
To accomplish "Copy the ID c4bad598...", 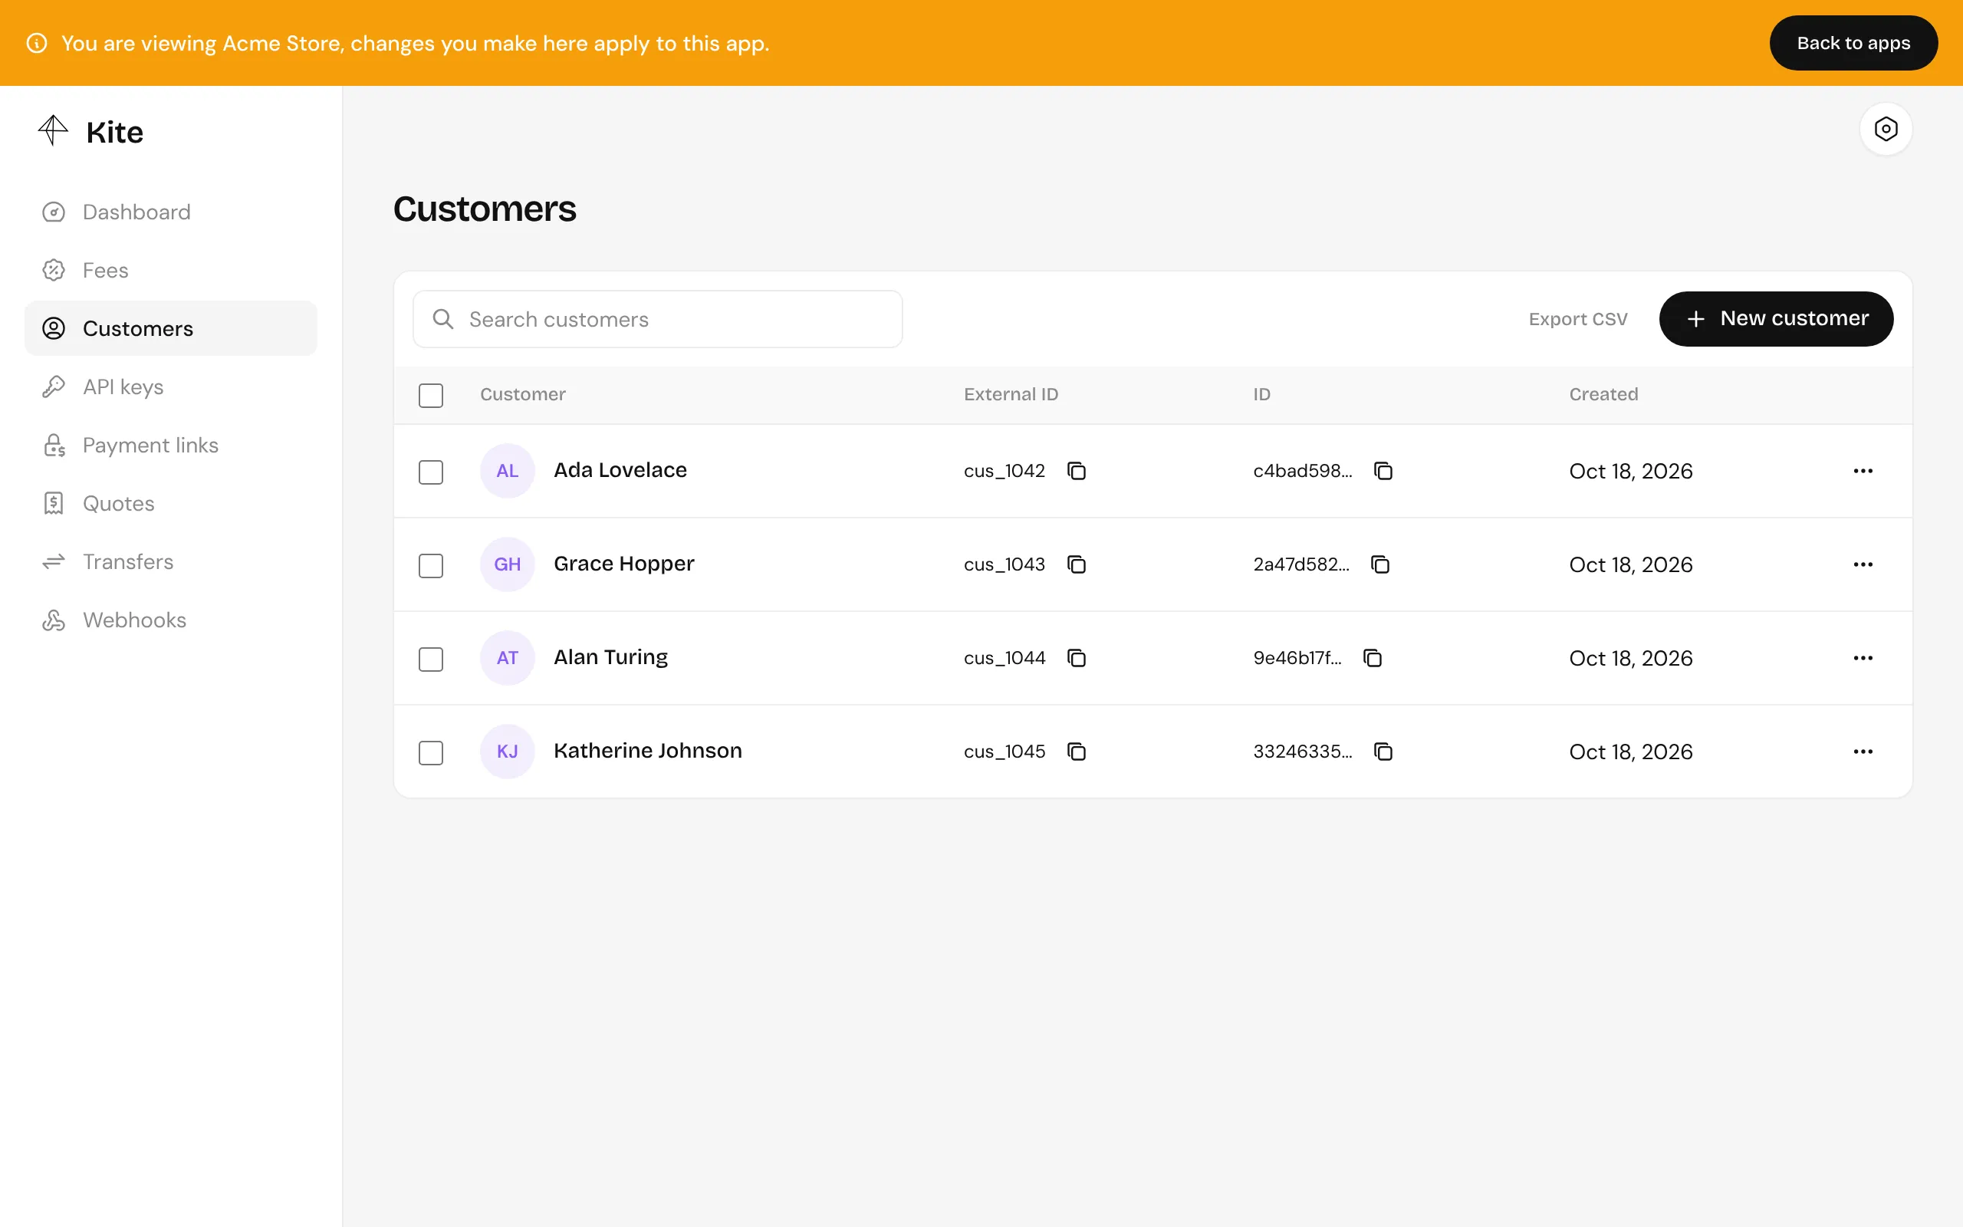I will point(1383,471).
